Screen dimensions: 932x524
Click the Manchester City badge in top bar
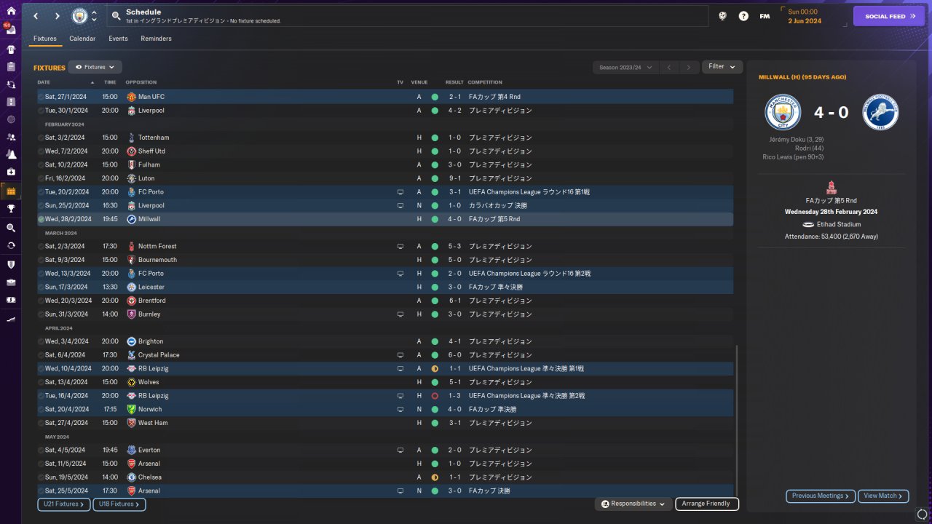tap(79, 16)
